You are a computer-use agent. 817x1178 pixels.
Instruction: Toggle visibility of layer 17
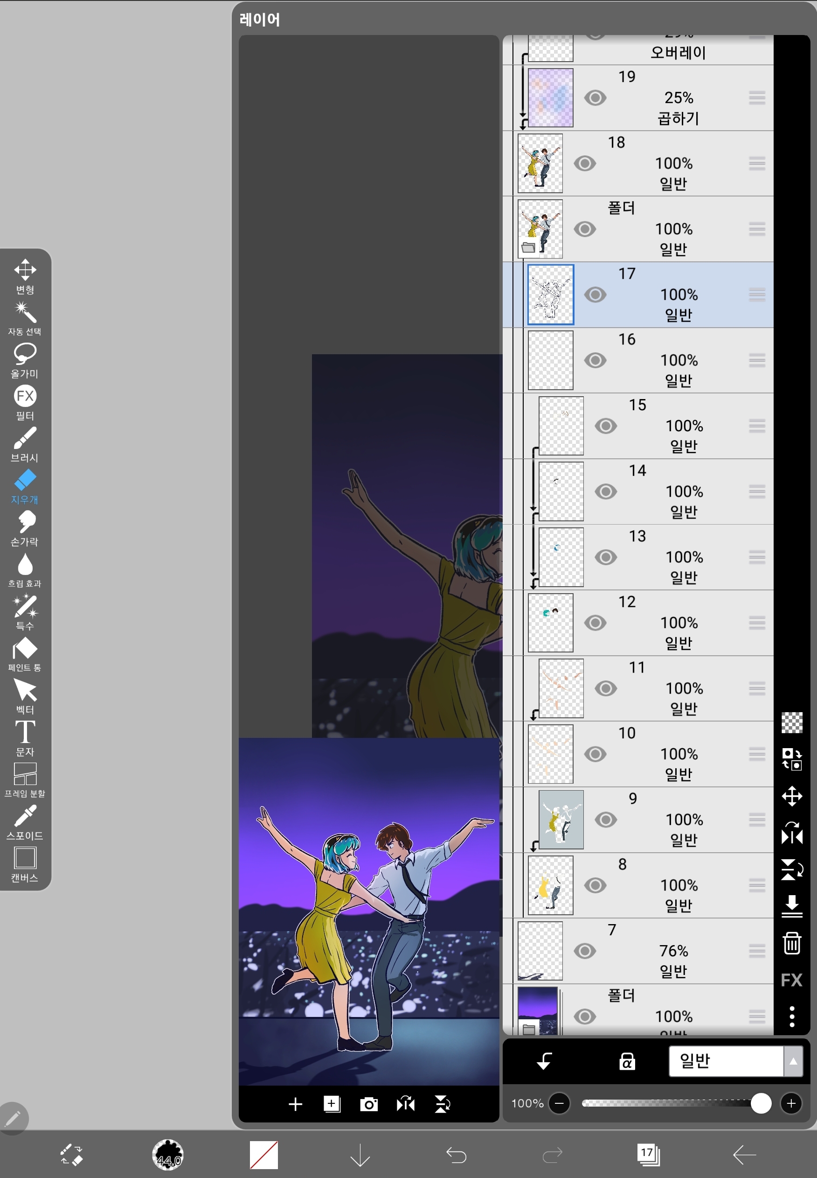[x=595, y=294]
